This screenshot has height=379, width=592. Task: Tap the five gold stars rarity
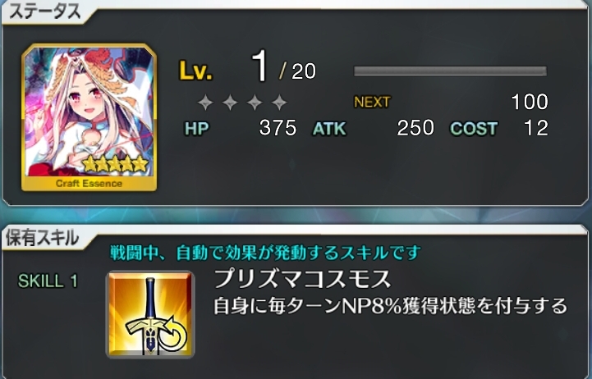116,164
